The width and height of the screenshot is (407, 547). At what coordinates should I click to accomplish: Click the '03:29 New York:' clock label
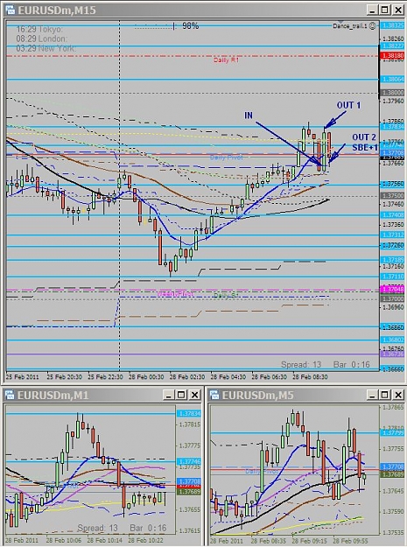(46, 48)
